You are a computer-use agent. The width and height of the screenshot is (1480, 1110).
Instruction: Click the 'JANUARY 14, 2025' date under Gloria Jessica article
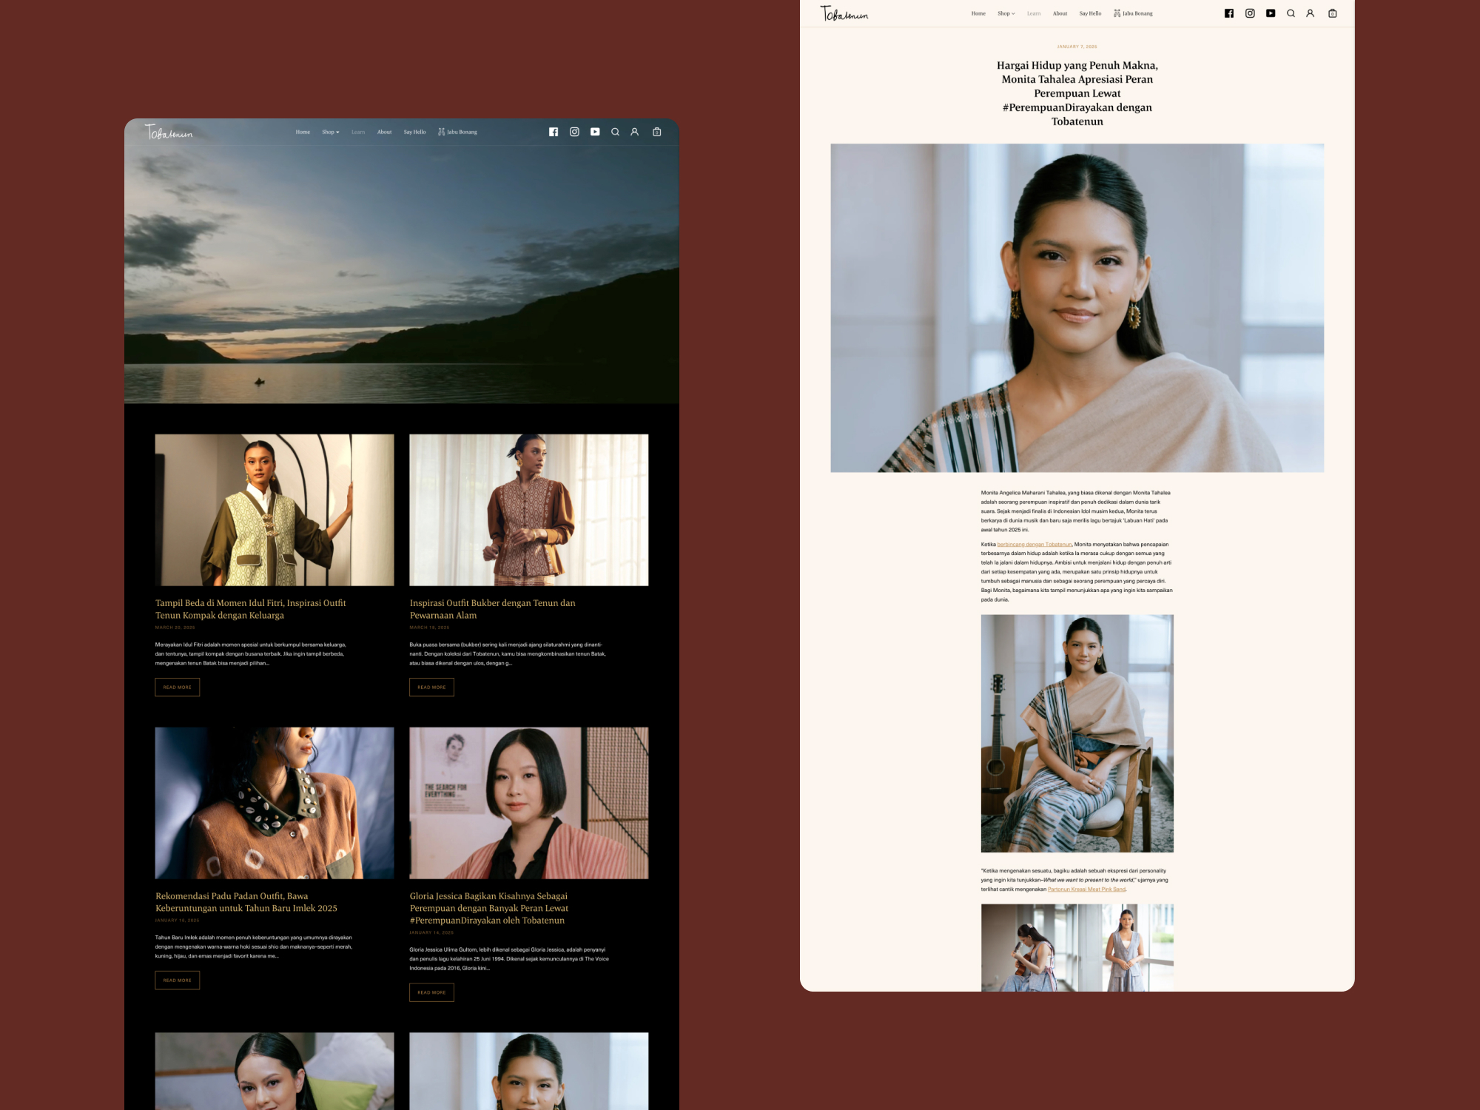pos(431,932)
